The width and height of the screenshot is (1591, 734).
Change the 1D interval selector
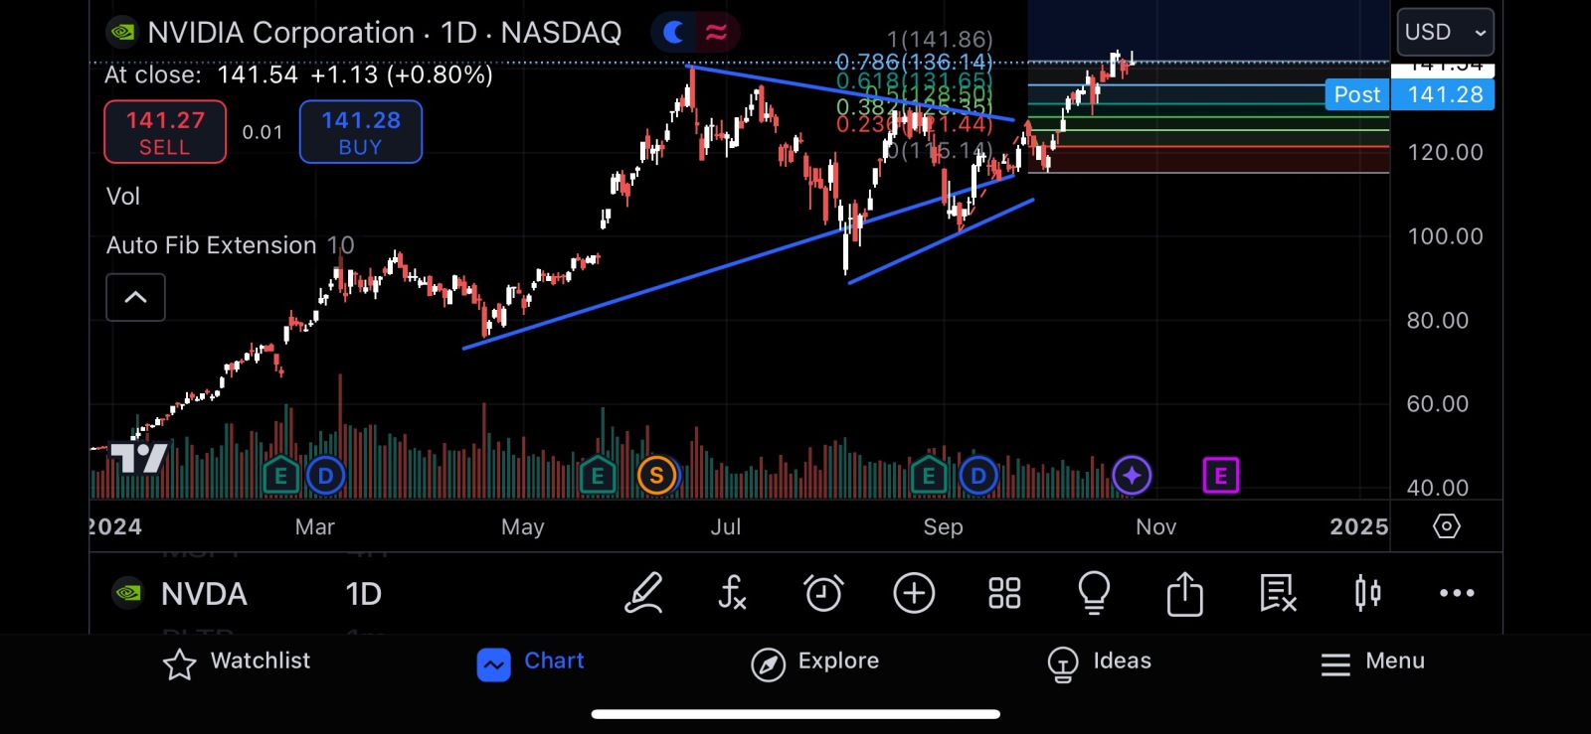pos(363,594)
